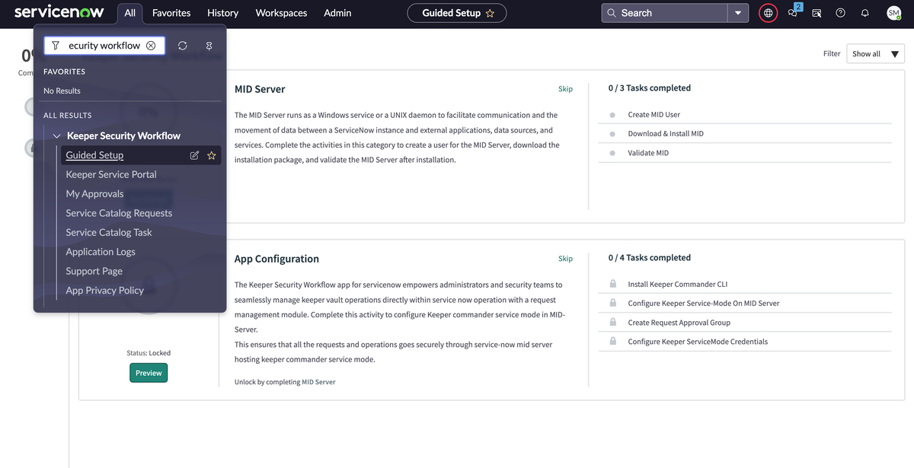Open the sidebar discussions chat icon
Viewport: 914px width, 468px height.
(793, 13)
